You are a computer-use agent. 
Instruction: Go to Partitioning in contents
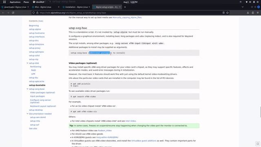pyautogui.click(x=35, y=67)
